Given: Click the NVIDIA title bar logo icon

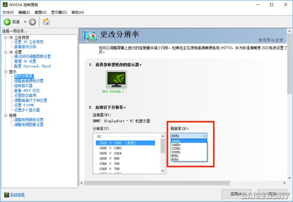Looking at the screenshot, I should point(5,4).
